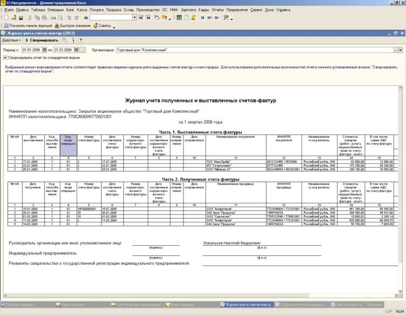Click the help '?' icon in report toolbar
The height and width of the screenshot is (316, 406).
[x=81, y=40]
